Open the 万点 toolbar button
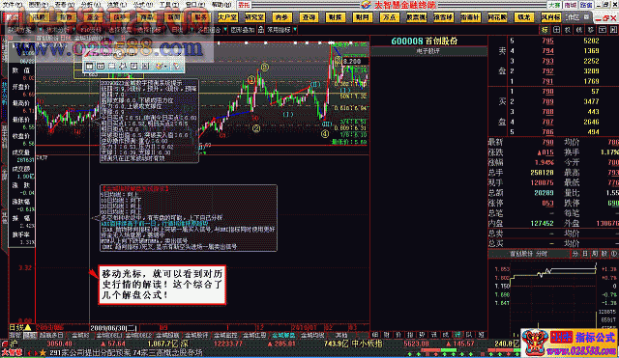Screen dimensions: 619x358 coord(389,17)
